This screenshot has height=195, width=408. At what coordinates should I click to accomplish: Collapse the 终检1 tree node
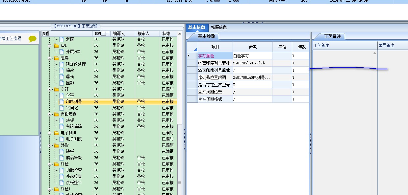click(50, 189)
